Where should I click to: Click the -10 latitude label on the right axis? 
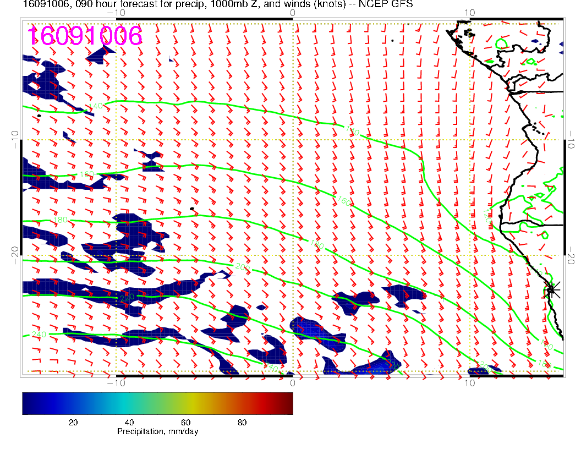[571, 139]
